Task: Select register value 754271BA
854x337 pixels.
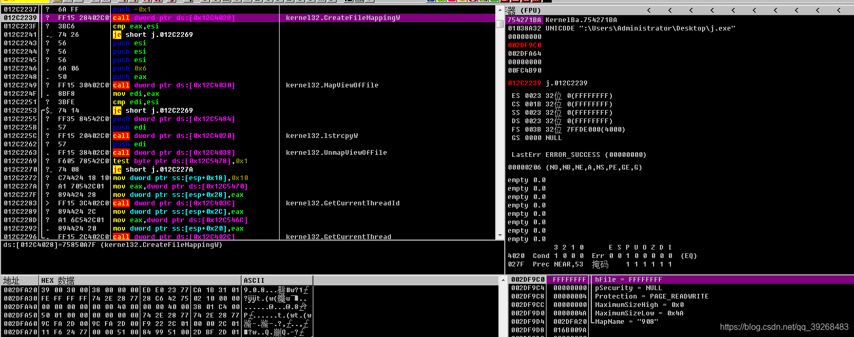Action: click(x=524, y=20)
